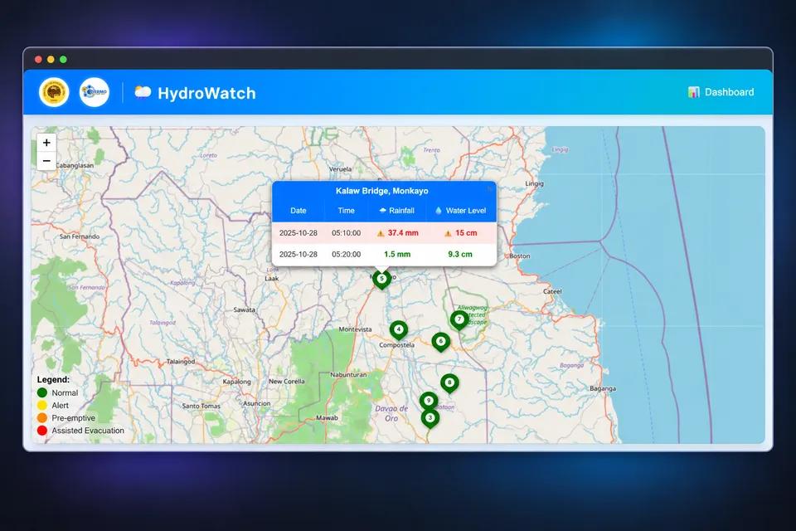Click the rainfall cloud icon in header

pyautogui.click(x=383, y=211)
